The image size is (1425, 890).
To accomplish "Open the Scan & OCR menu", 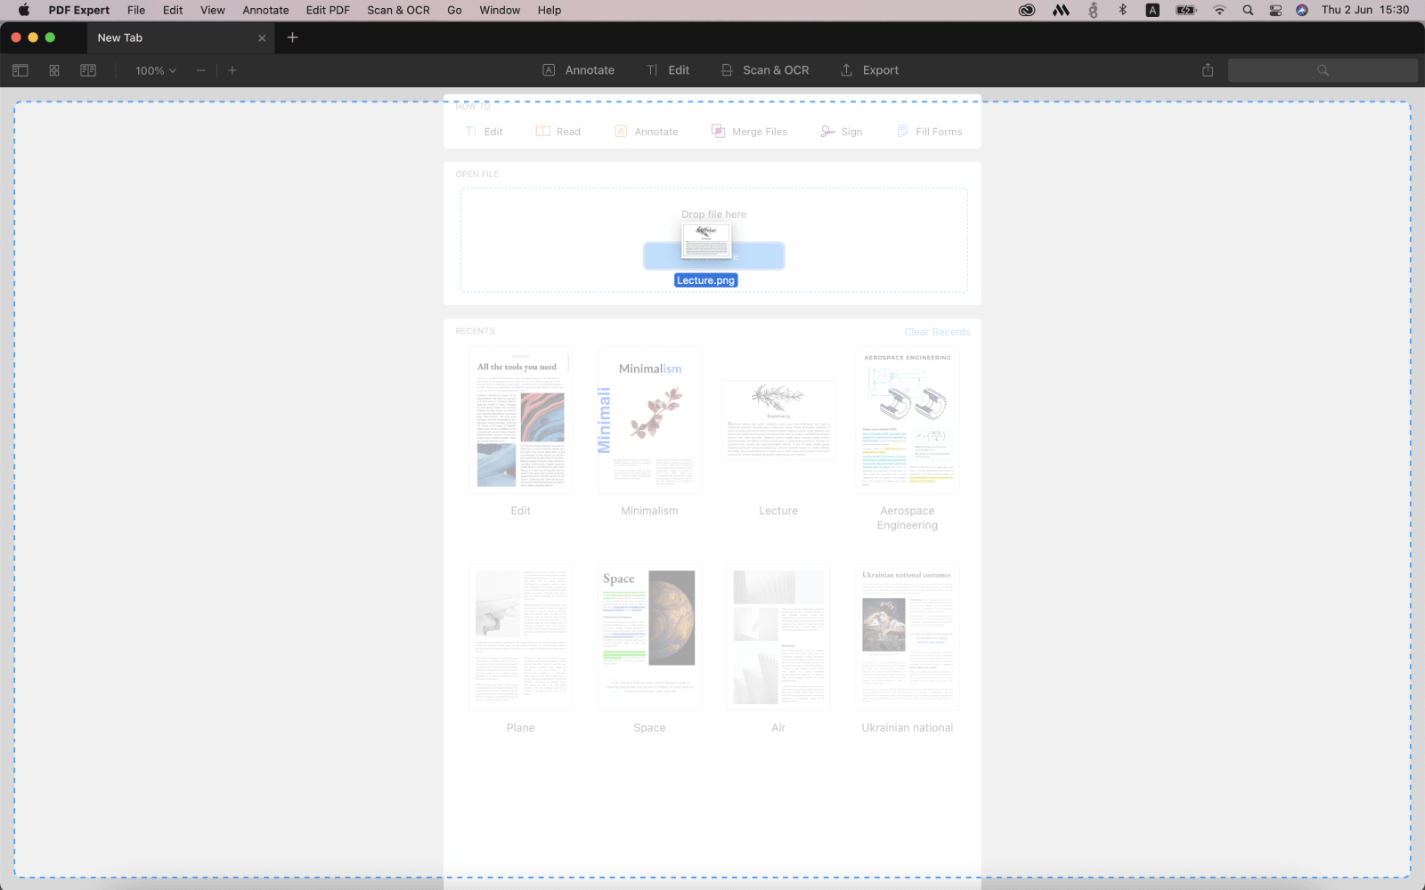I will [398, 10].
